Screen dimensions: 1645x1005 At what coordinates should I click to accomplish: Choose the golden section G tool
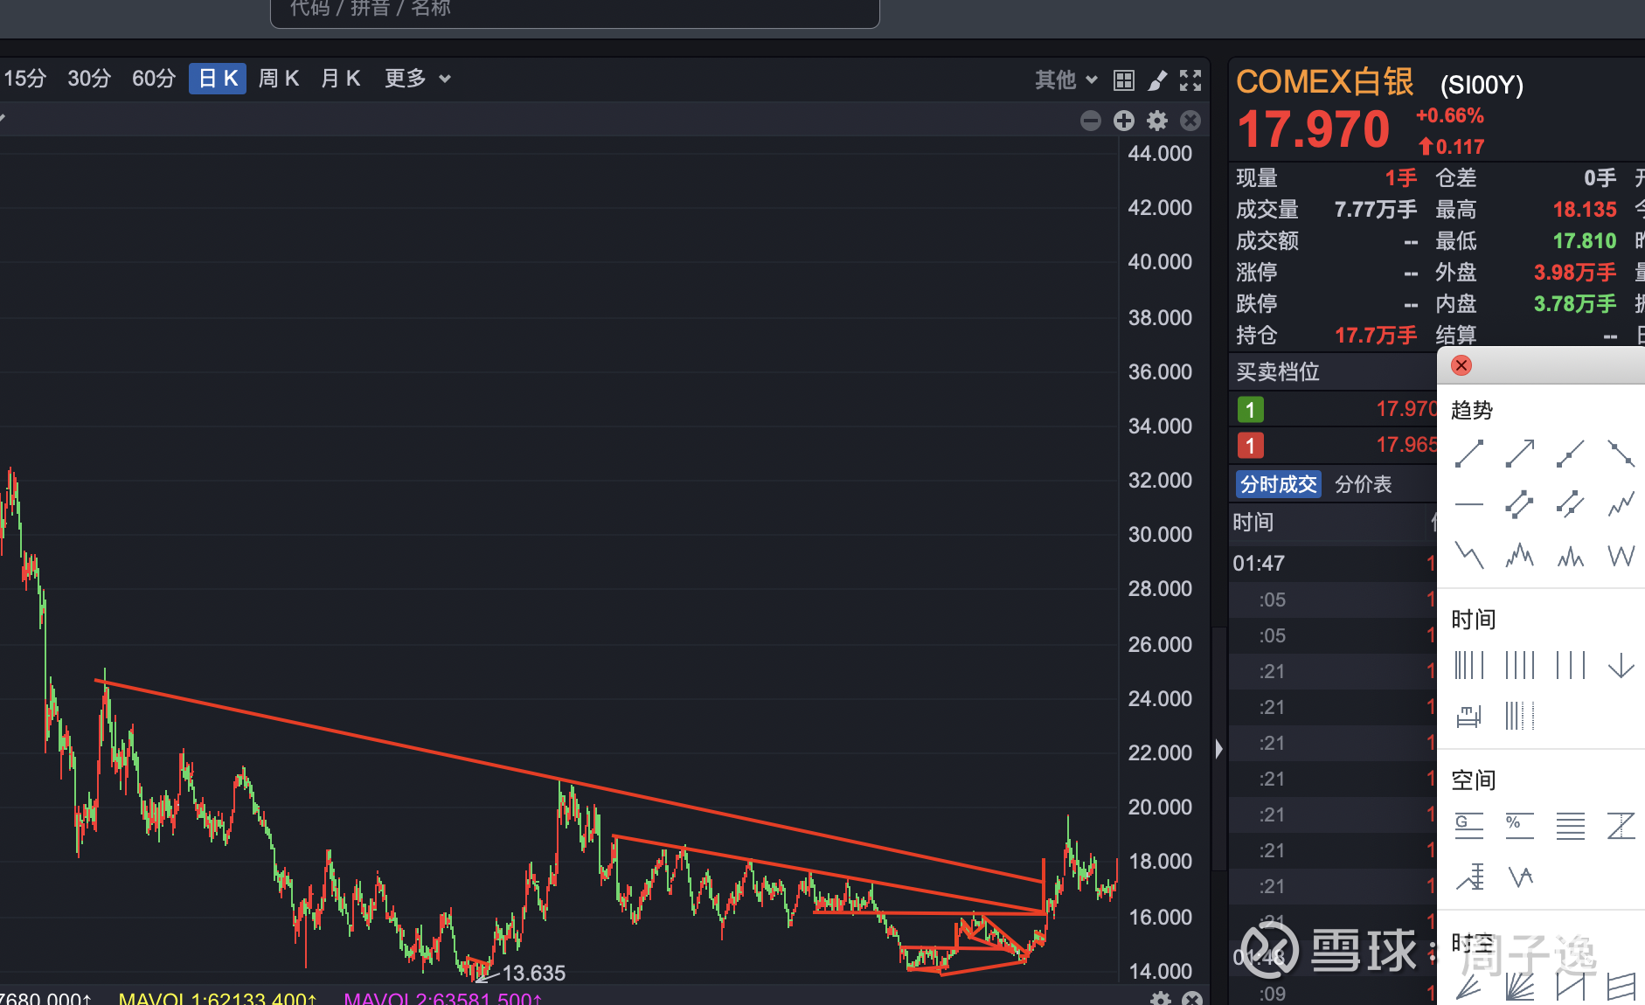(1469, 826)
